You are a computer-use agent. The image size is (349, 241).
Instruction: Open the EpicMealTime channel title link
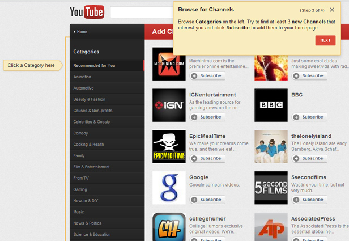pyautogui.click(x=207, y=136)
